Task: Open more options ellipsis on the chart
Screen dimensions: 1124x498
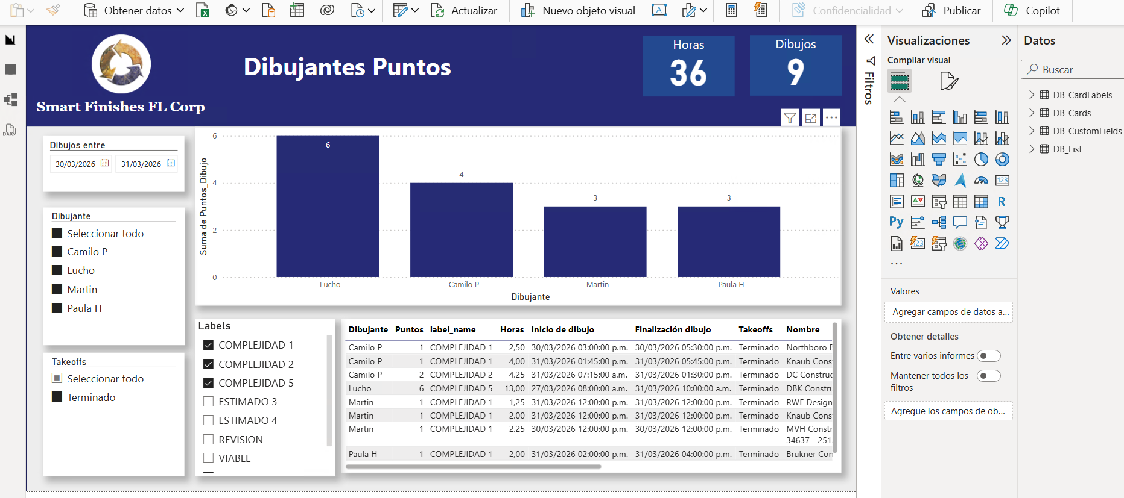Action: pyautogui.click(x=831, y=117)
